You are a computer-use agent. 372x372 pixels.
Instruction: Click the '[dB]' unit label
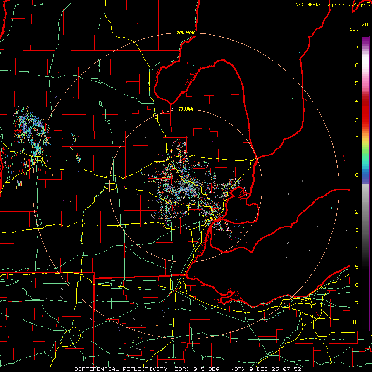[353, 29]
